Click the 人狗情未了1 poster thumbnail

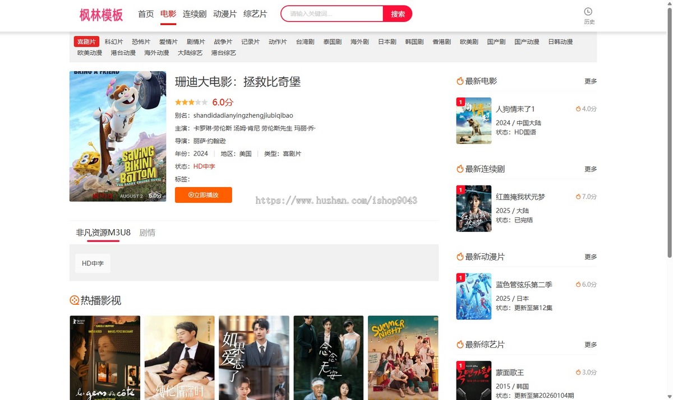474,121
